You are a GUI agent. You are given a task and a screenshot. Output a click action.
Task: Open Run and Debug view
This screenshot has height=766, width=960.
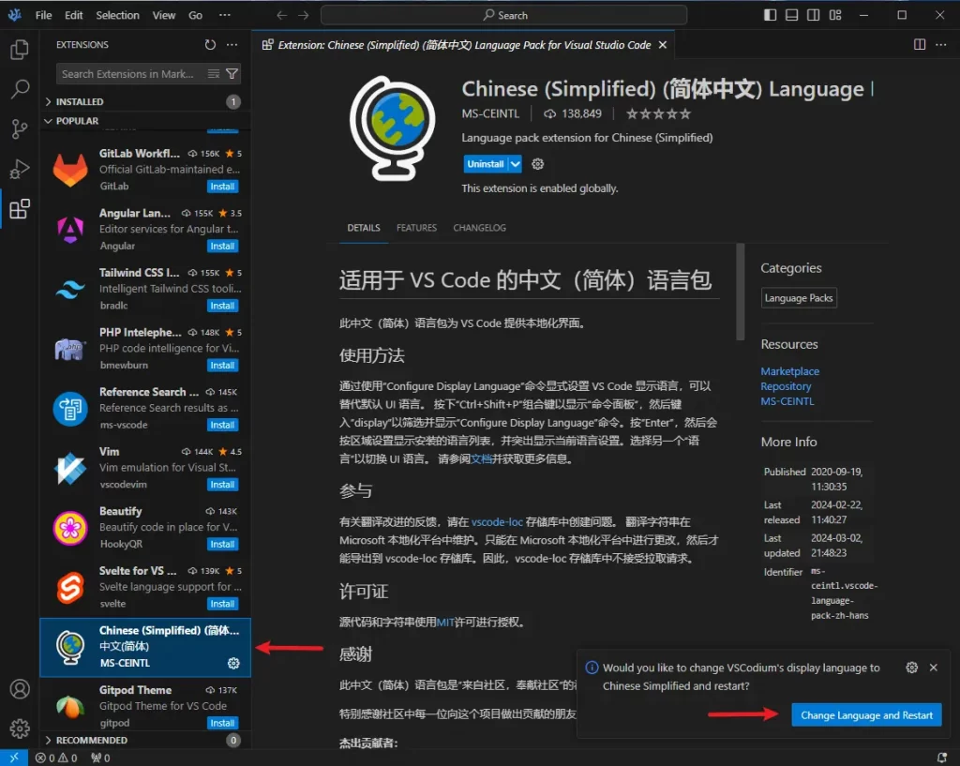pos(20,169)
